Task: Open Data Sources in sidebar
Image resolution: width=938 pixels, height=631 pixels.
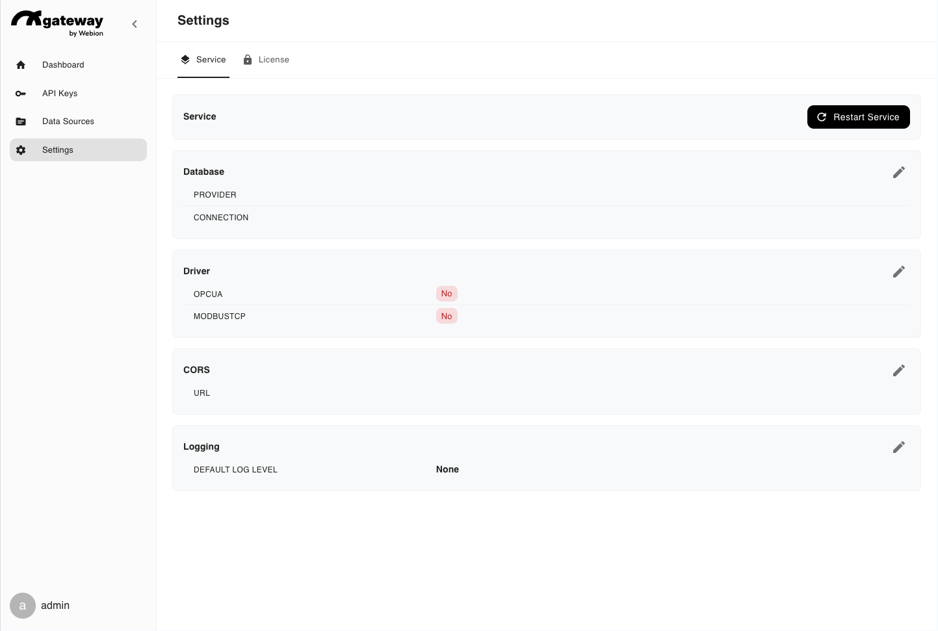Action: (68, 122)
